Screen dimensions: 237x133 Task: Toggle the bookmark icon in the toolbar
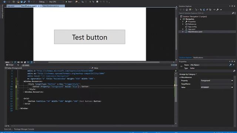[97, 2]
